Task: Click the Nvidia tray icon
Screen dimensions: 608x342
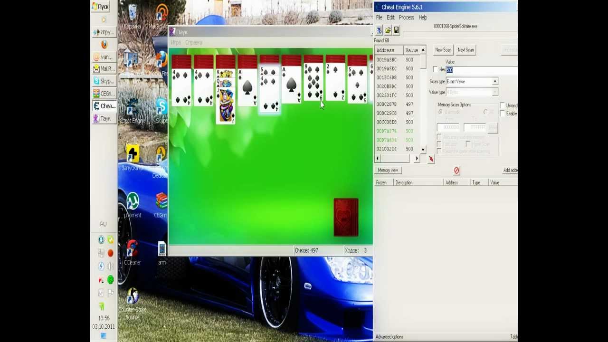Action: [101, 307]
